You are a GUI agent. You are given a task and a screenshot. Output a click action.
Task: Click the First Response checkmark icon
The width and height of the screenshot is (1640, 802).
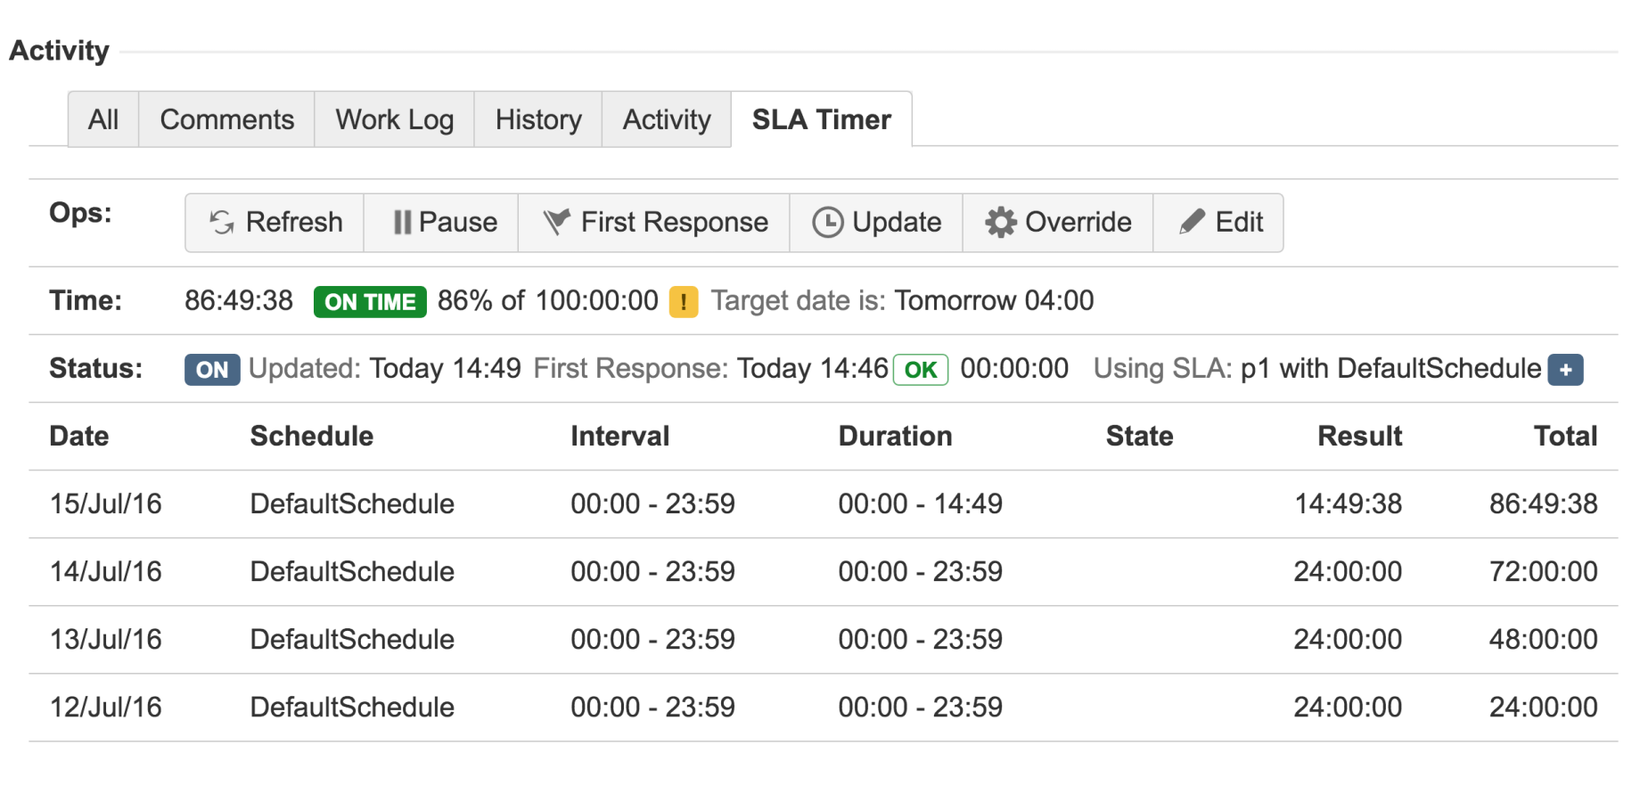(x=557, y=222)
